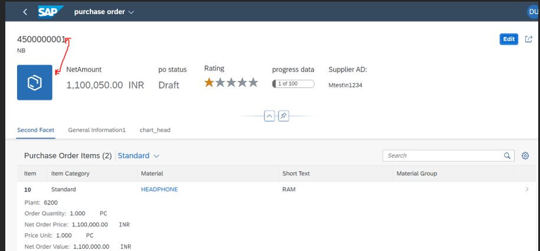Click the SAP logo

tap(51, 12)
